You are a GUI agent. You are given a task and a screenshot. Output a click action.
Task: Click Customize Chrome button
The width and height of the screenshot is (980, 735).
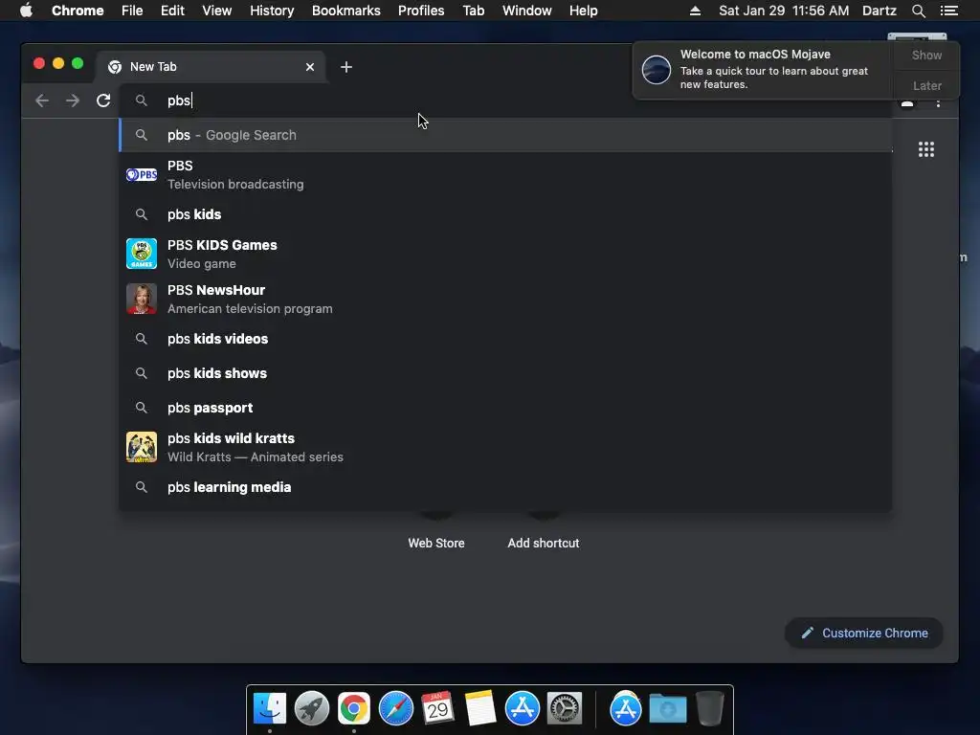[x=864, y=634]
